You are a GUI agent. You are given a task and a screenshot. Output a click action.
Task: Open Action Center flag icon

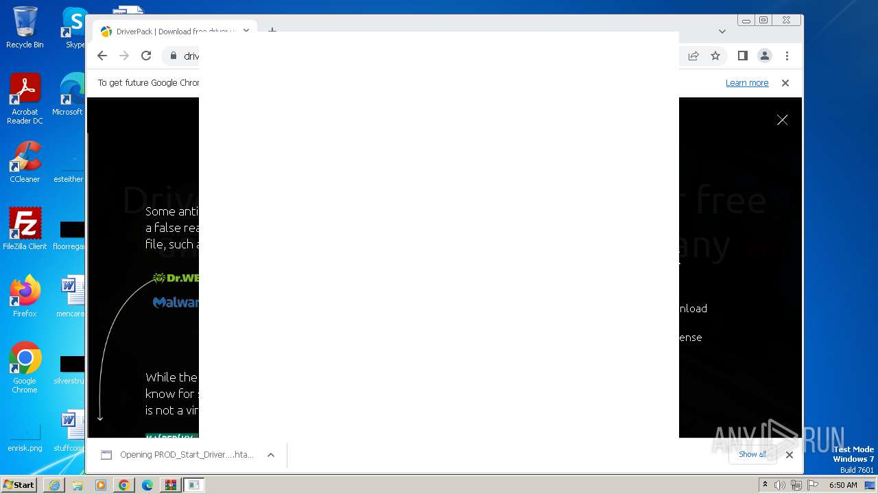coord(811,485)
